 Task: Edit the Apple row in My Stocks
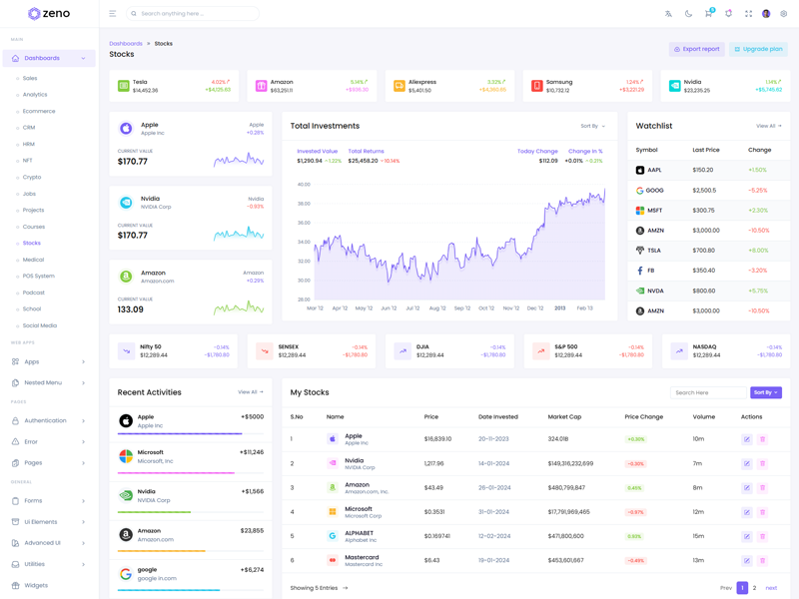[746, 439]
